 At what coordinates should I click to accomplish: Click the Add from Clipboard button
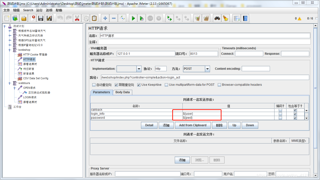193,125
